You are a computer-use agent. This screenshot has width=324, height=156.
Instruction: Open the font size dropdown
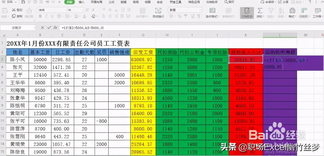point(82,10)
